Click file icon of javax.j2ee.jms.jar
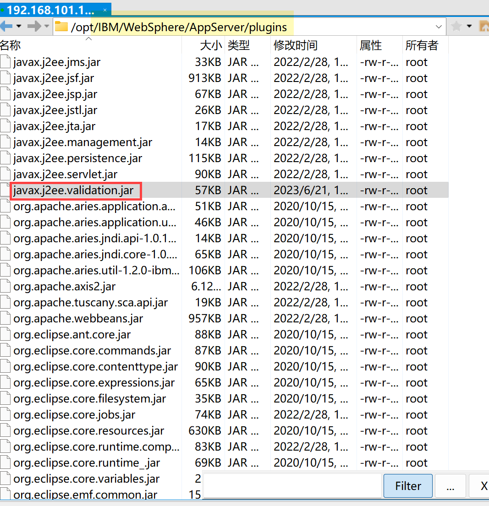This screenshot has width=489, height=506. pos(5,62)
